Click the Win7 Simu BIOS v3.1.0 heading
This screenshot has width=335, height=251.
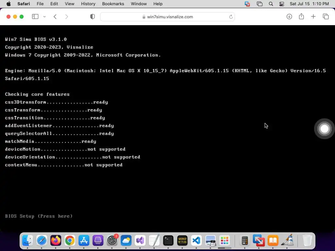click(36, 39)
